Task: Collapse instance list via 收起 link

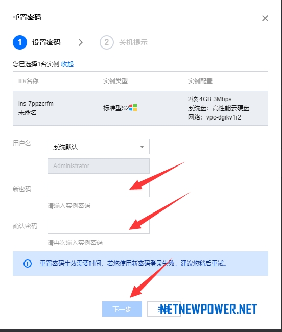Action: (x=67, y=64)
